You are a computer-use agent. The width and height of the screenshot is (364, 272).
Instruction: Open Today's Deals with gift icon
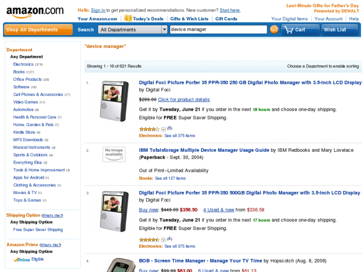[x=144, y=19]
